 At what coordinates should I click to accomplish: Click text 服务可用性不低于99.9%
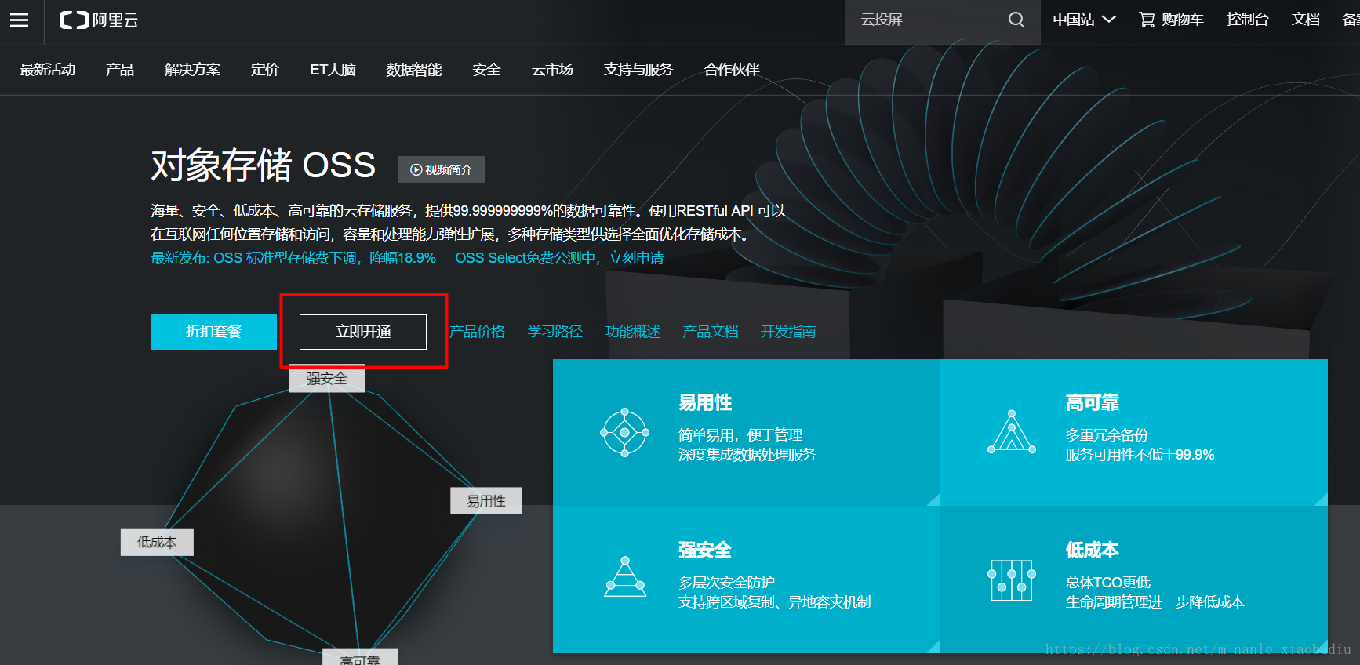[x=1140, y=455]
